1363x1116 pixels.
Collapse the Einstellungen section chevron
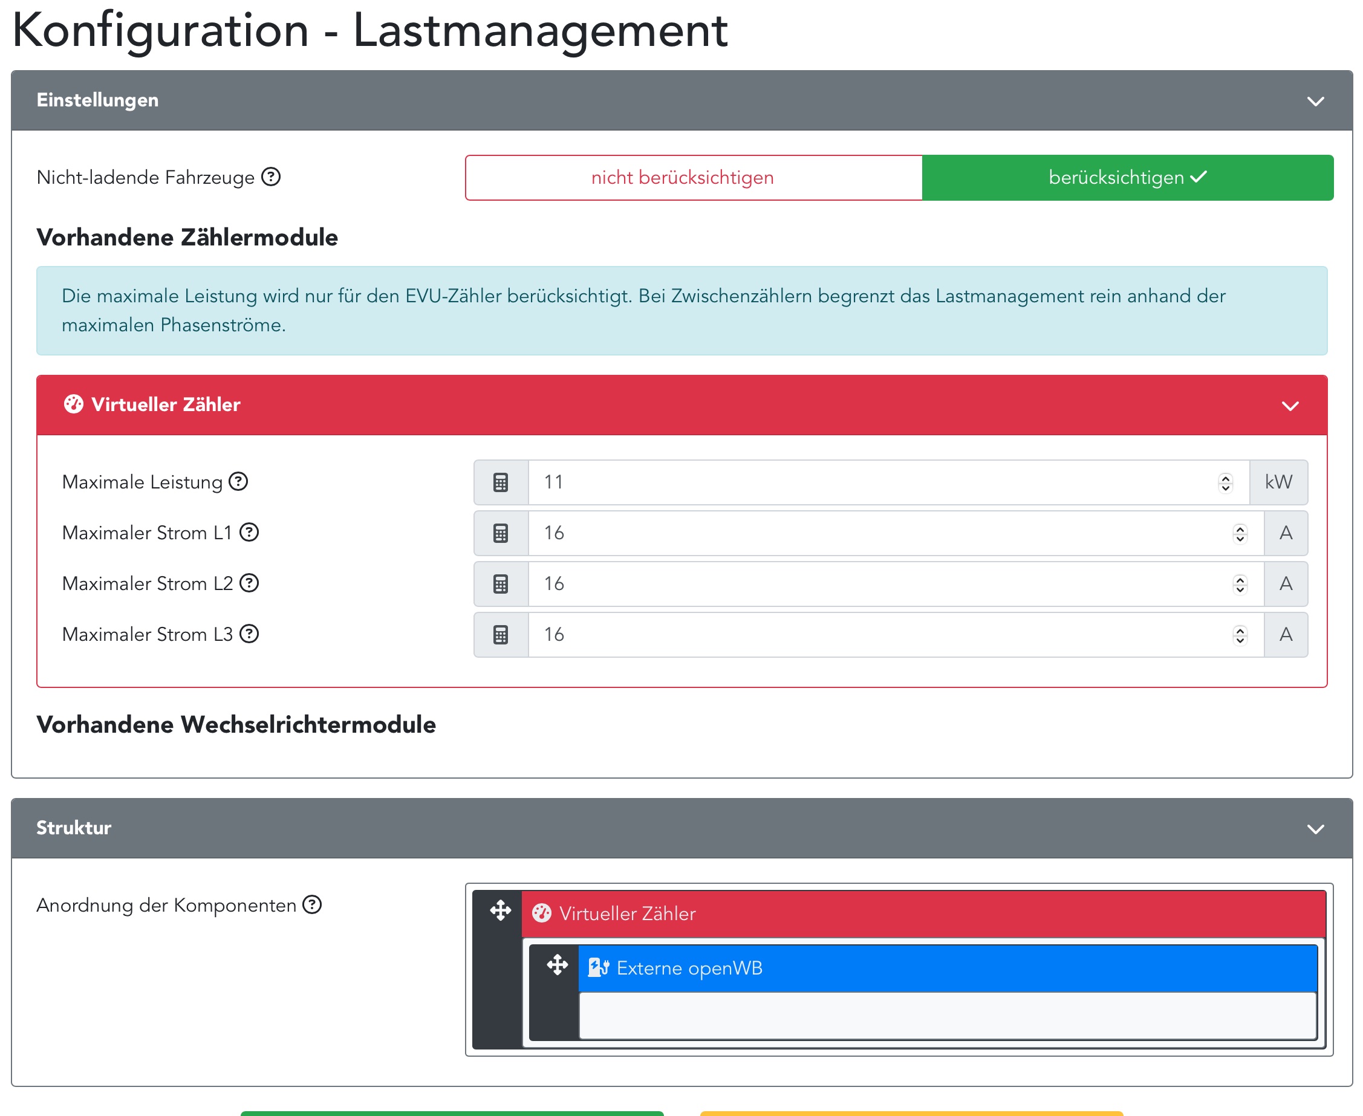(x=1315, y=102)
